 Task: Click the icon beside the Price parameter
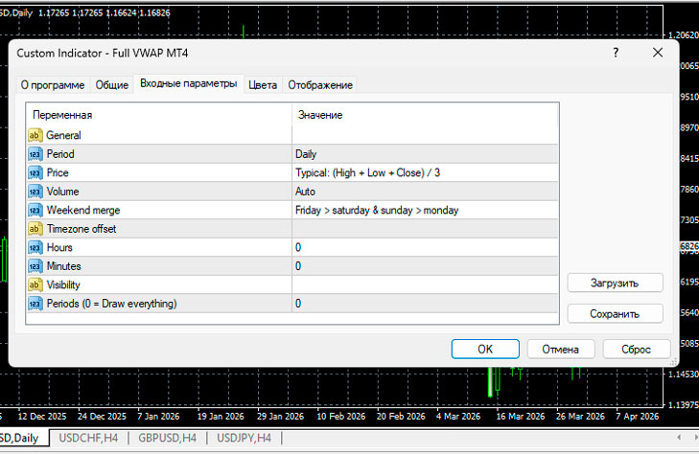pyautogui.click(x=35, y=172)
